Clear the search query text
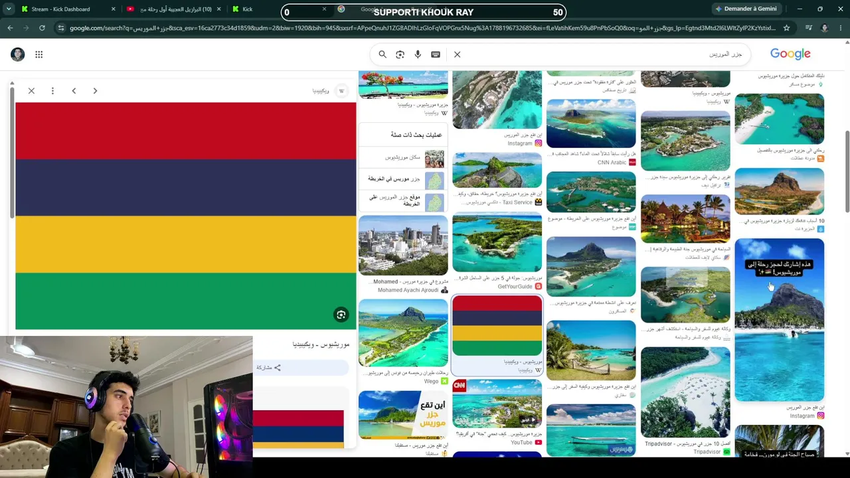850x478 pixels. coord(457,54)
